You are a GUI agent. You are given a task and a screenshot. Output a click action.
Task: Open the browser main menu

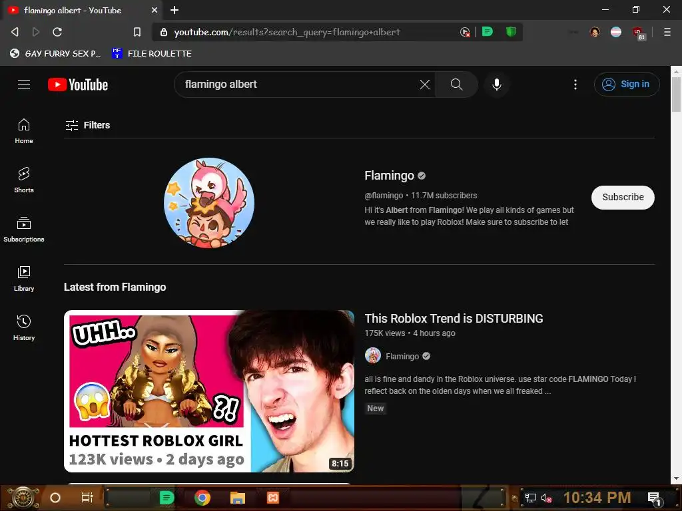point(667,32)
